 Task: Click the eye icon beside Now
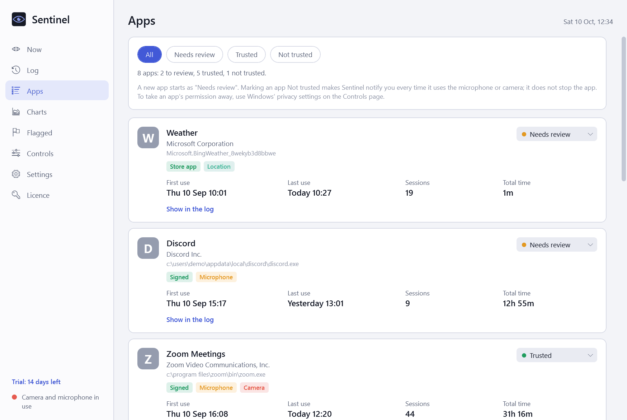[x=16, y=49]
